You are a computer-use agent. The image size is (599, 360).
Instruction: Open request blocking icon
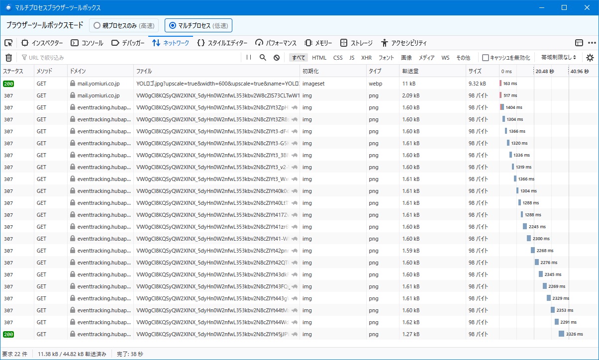(x=277, y=58)
